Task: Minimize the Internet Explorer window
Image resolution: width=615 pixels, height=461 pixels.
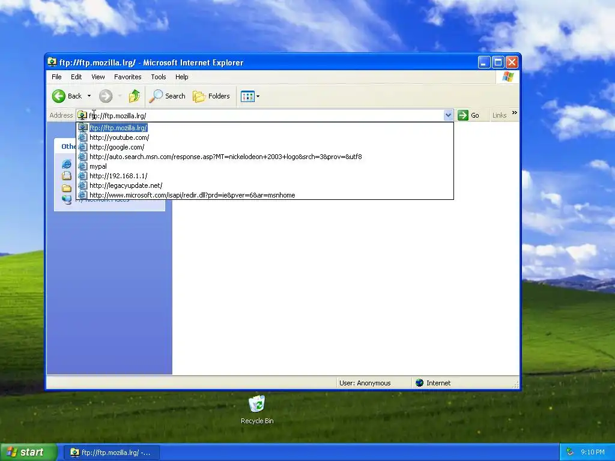Action: click(x=484, y=62)
